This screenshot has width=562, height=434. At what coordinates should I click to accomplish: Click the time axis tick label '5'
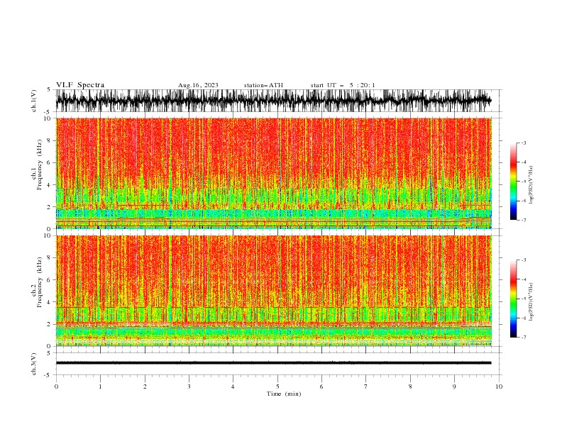tap(277, 386)
